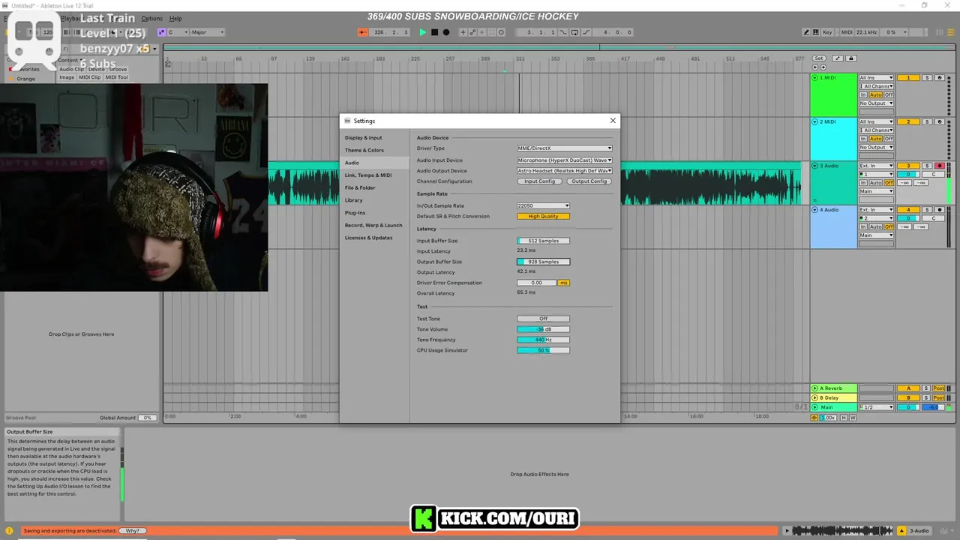
Task: Play the A Reverb return track launcher
Action: pos(815,388)
